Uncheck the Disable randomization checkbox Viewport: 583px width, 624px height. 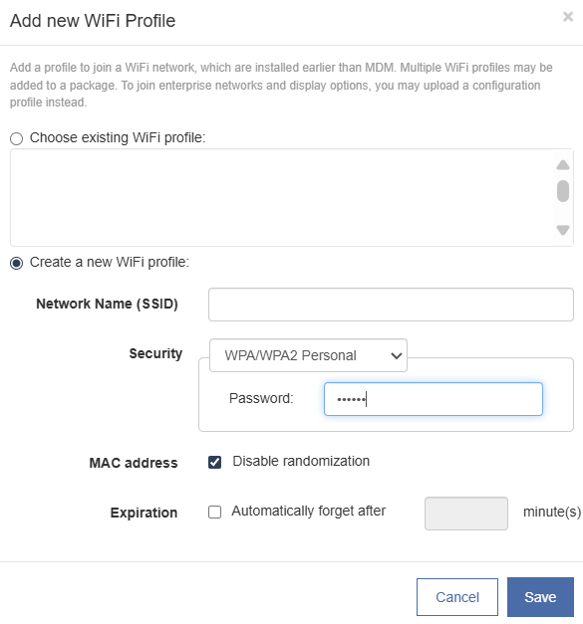tap(215, 462)
